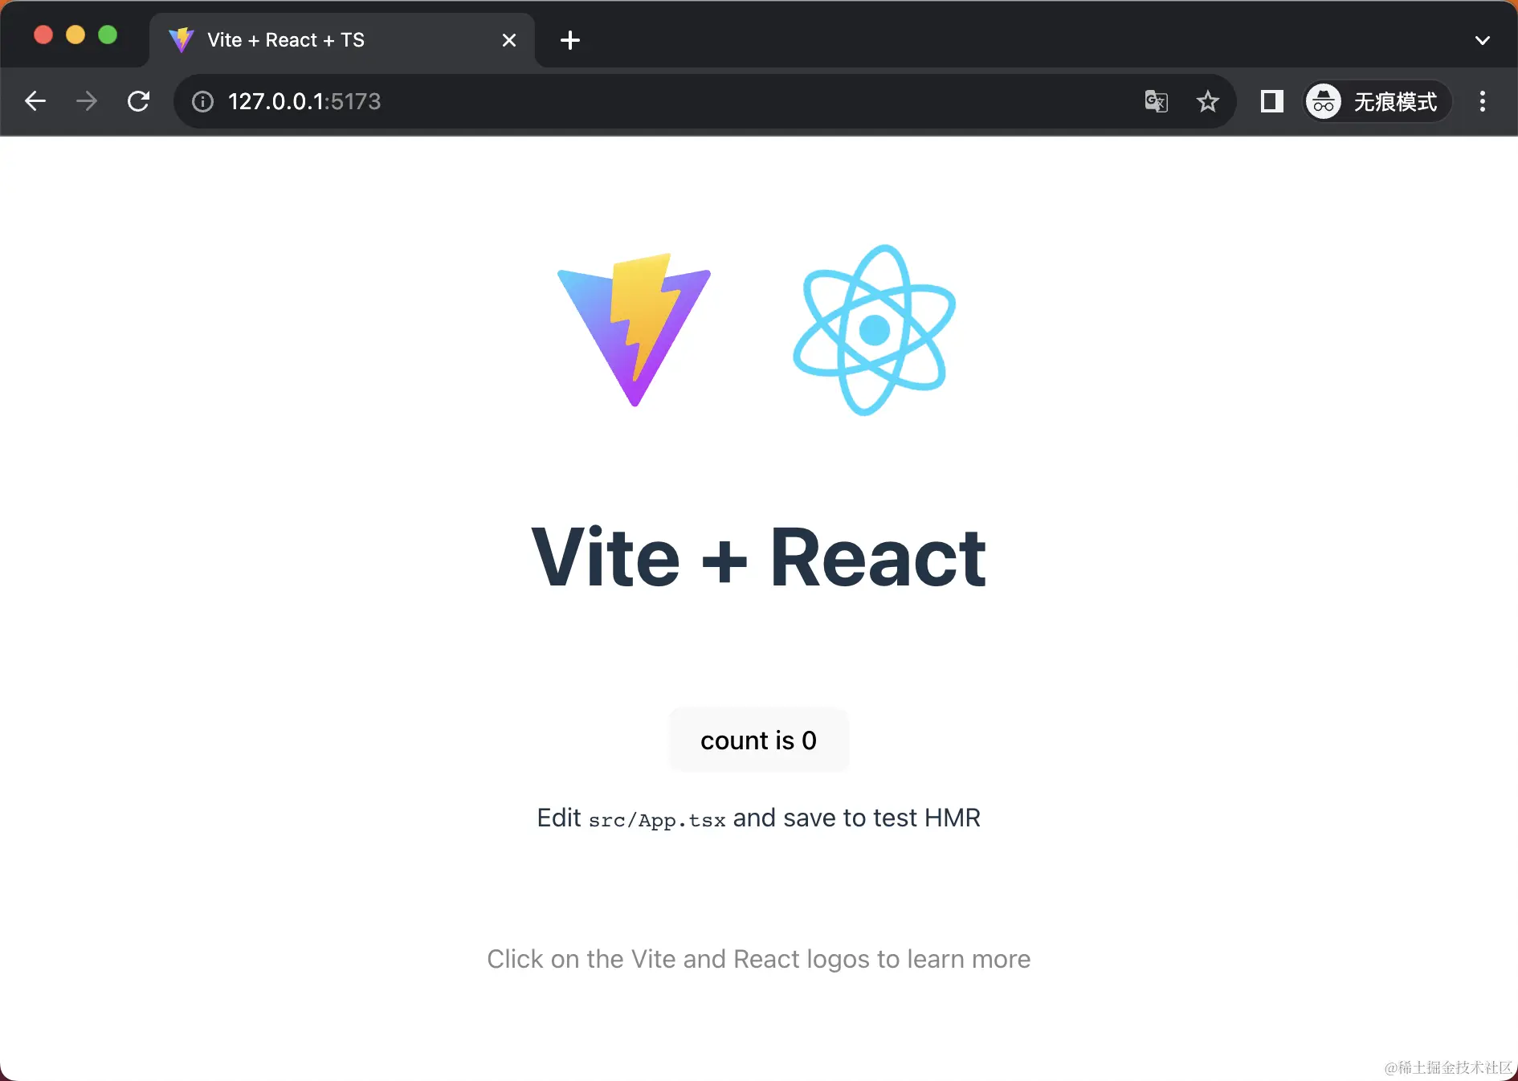Click the red close window button
The width and height of the screenshot is (1518, 1081).
click(43, 35)
